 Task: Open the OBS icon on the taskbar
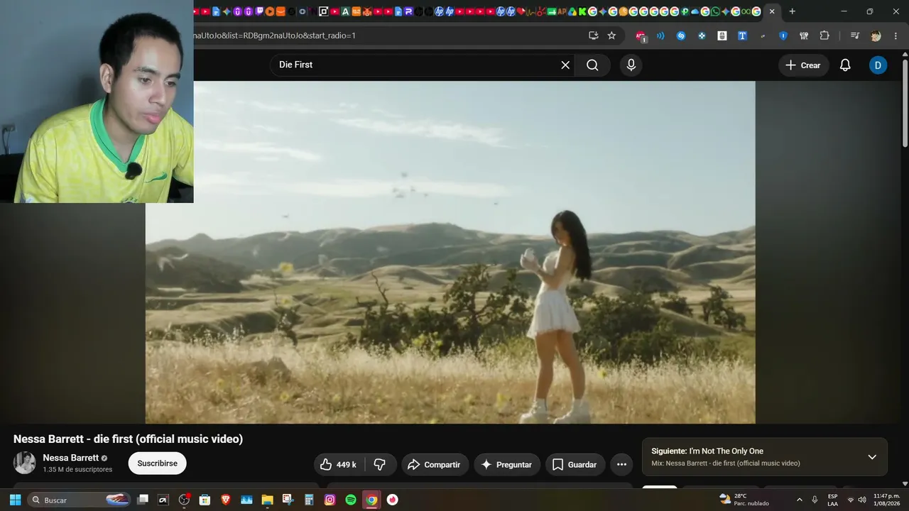[185, 500]
